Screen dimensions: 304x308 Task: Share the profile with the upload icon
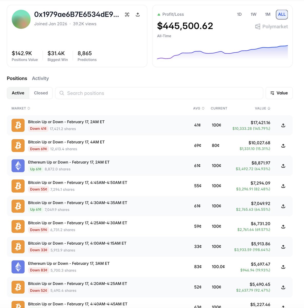138,15
